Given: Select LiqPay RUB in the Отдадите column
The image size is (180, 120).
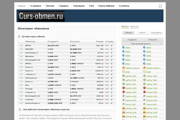Looking at the screenshot, I should tap(130, 80).
